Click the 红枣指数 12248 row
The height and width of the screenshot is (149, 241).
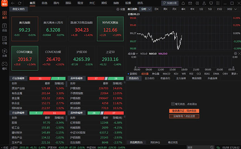(96, 123)
